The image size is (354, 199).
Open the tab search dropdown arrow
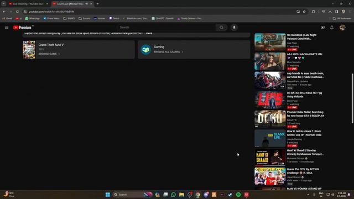tap(4, 4)
